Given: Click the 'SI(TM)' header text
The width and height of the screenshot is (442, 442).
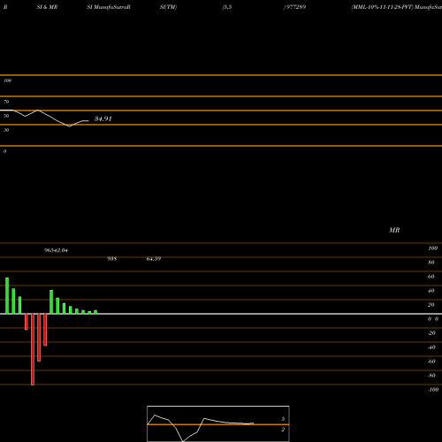Looking at the screenshot, I should [168, 7].
